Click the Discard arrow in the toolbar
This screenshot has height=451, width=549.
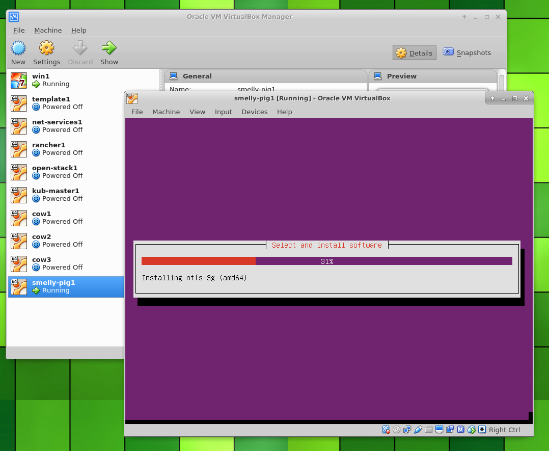pyautogui.click(x=80, y=48)
